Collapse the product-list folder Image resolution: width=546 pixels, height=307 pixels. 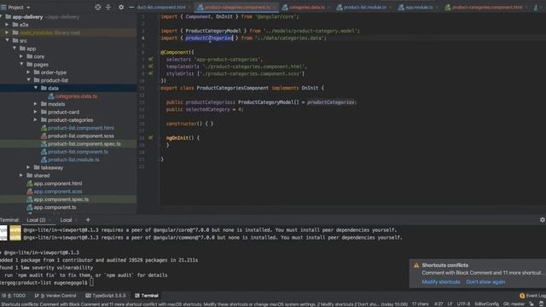coord(28,80)
